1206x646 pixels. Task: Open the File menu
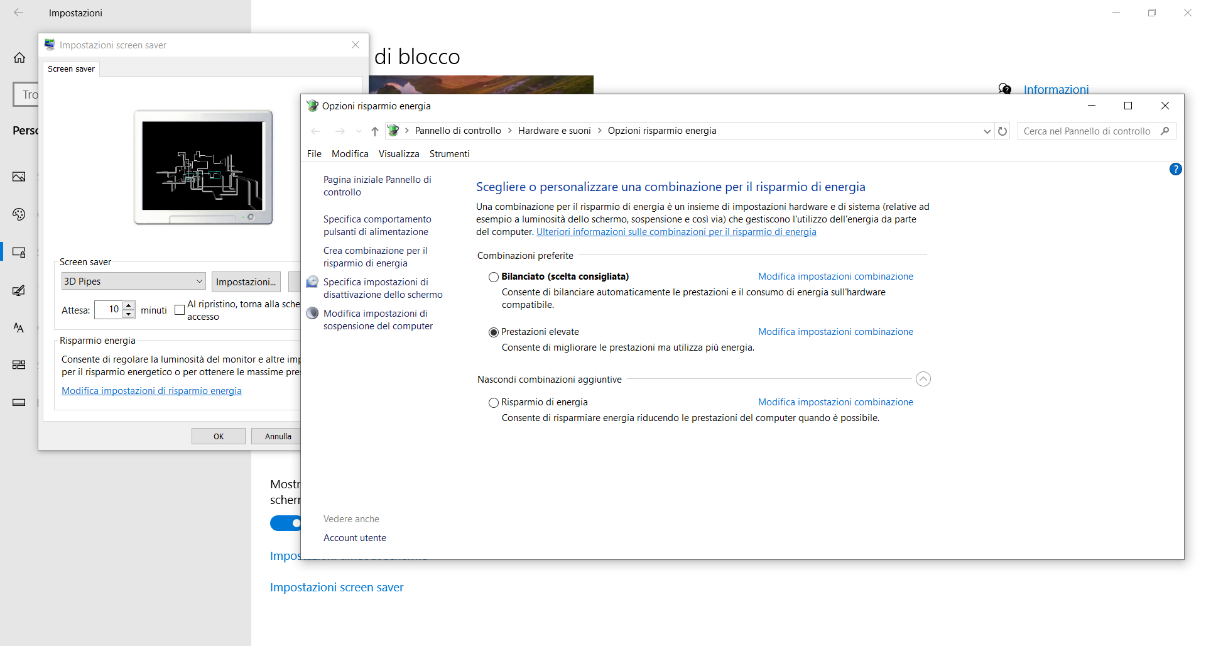314,154
